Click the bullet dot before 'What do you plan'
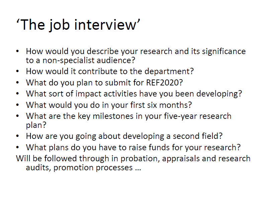The width and height of the screenshot is (267, 200). [17, 82]
